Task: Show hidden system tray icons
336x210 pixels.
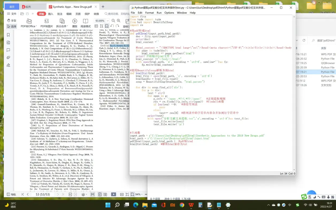Action: click(x=269, y=205)
